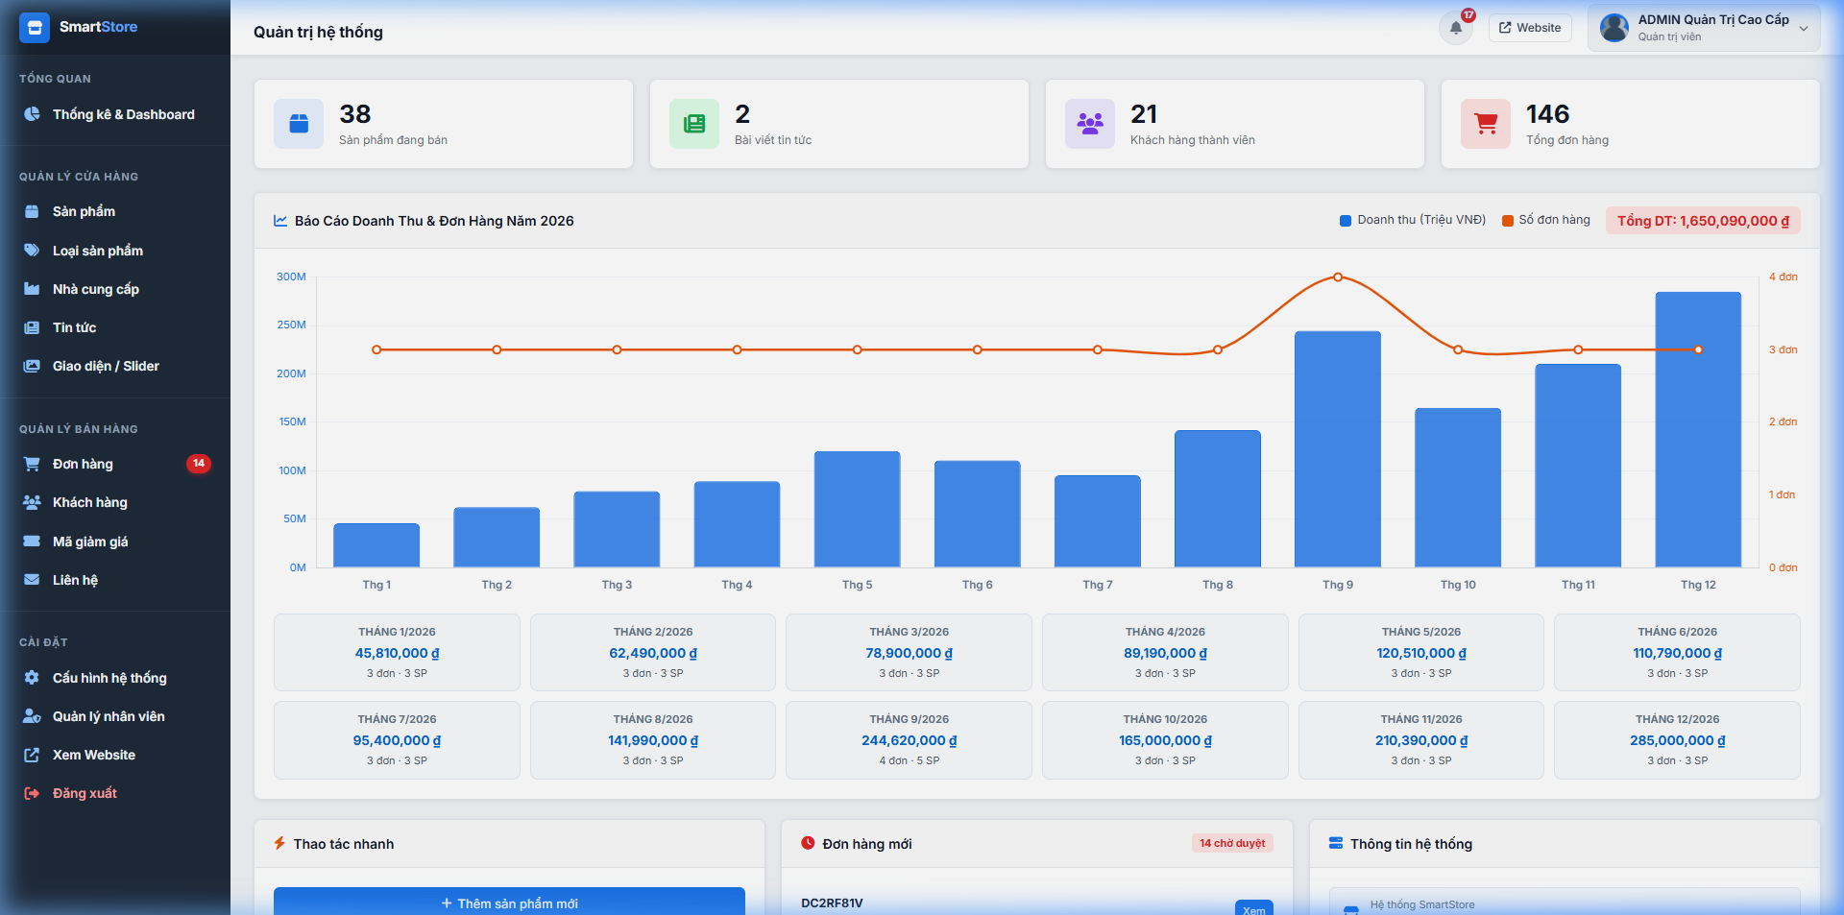Image resolution: width=1844 pixels, height=915 pixels.
Task: Open Thống kê & Dashboard menu item
Action: point(115,114)
